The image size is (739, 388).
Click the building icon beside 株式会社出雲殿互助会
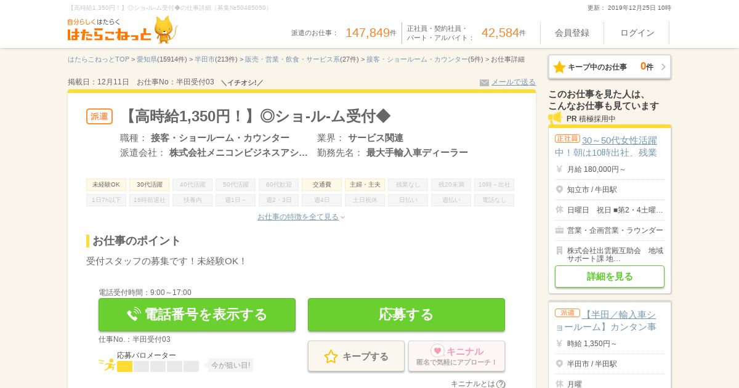coord(559,251)
